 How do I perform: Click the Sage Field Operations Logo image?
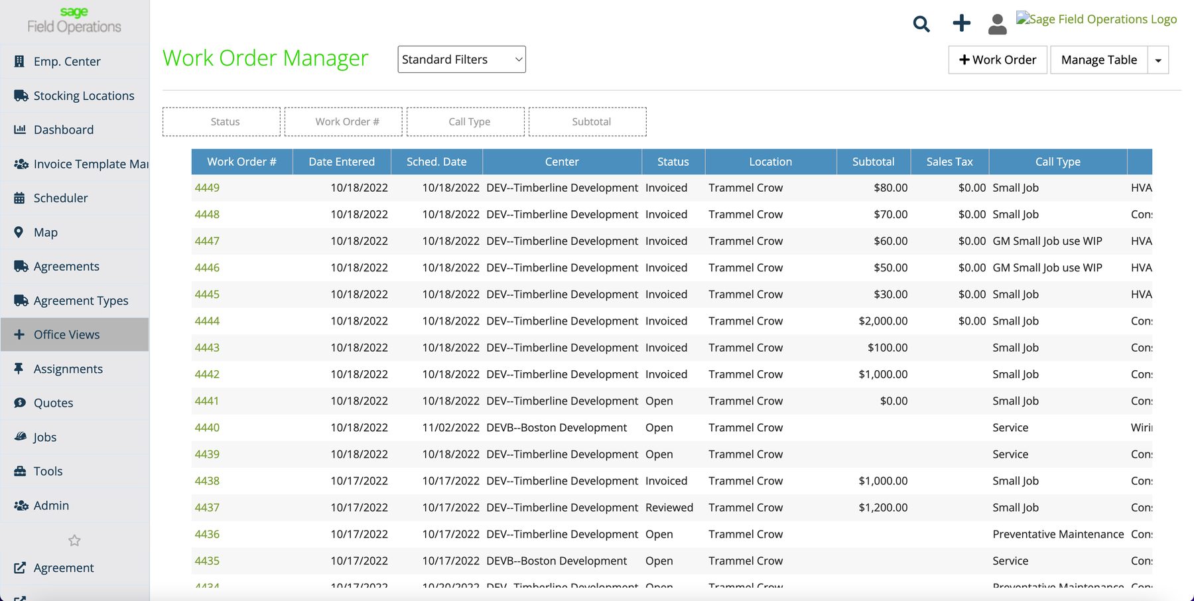point(1096,19)
